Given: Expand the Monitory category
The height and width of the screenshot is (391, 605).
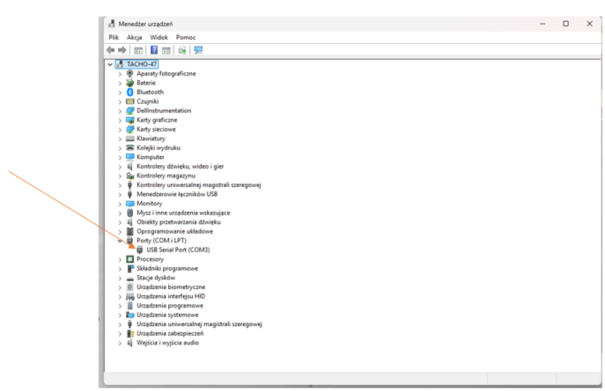Looking at the screenshot, I should [x=120, y=204].
